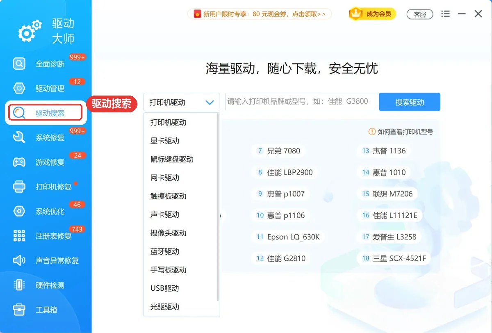Click the 工具箱 toolbox icon
Screen dimensions: 492x333
pyautogui.click(x=19, y=310)
